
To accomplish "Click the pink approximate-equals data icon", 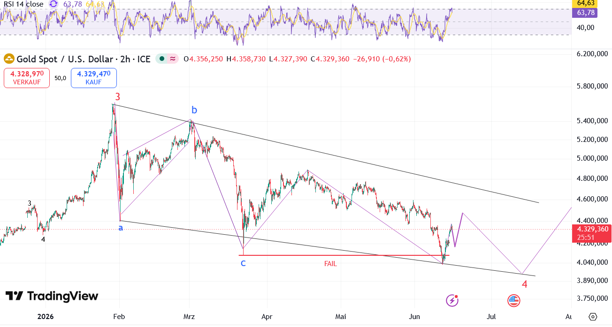I will 173,59.
